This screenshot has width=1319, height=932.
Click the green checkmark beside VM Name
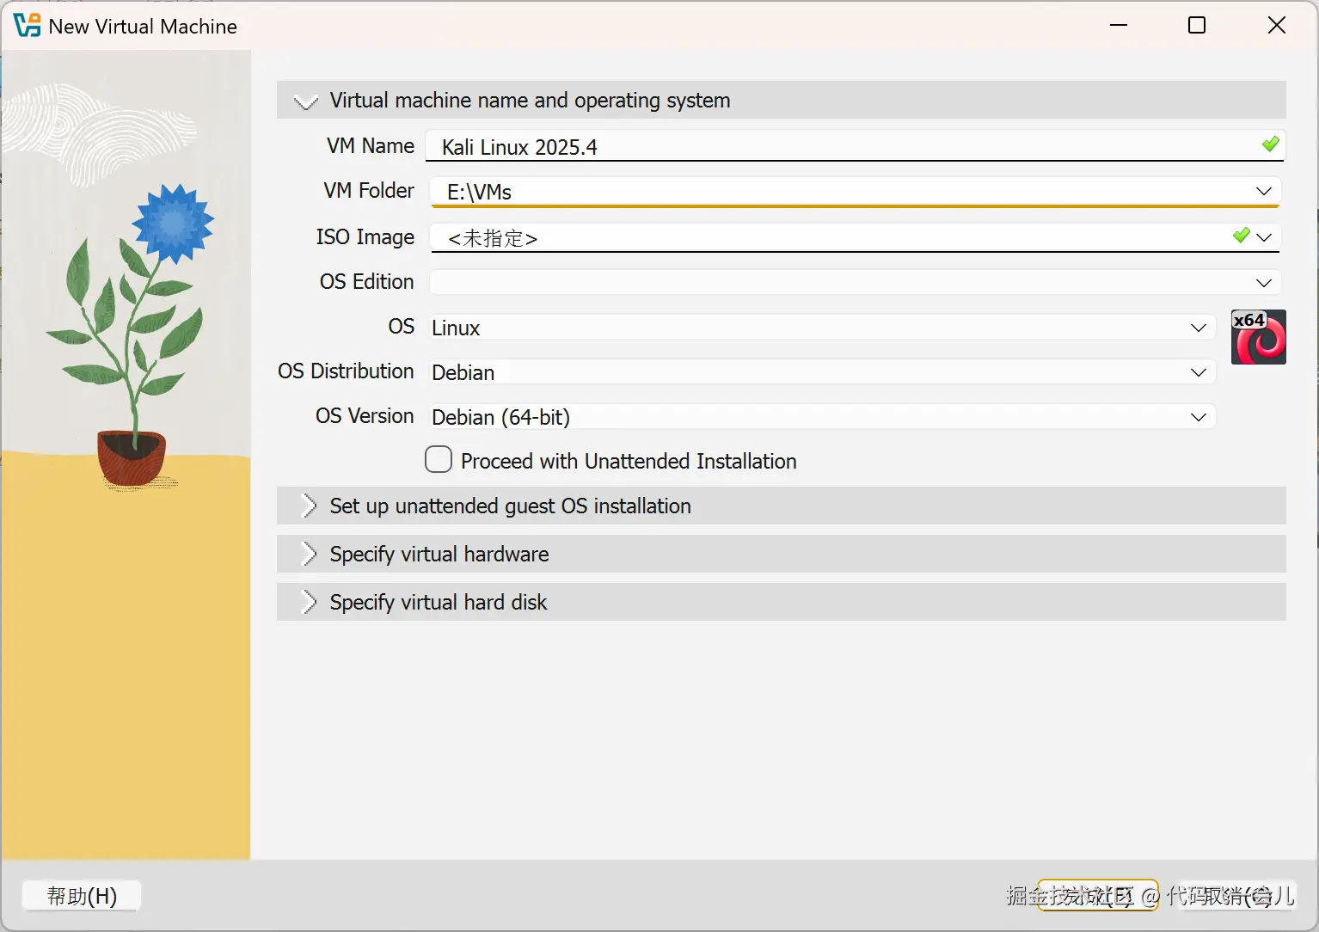tap(1270, 144)
